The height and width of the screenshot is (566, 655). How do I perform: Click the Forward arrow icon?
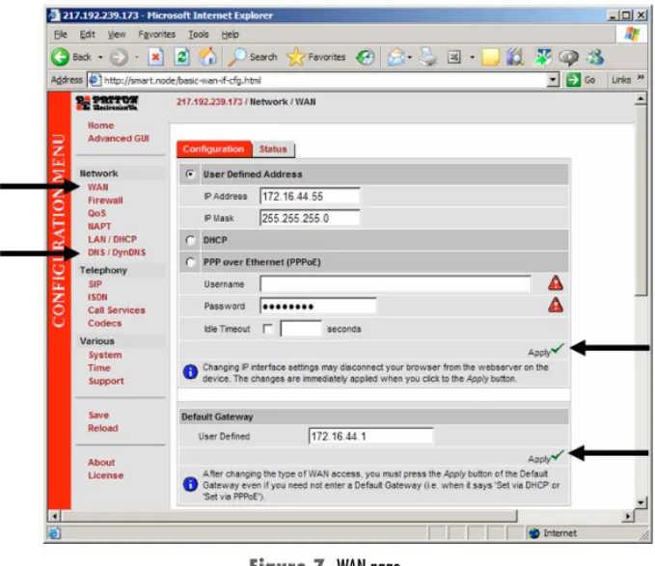click(119, 57)
